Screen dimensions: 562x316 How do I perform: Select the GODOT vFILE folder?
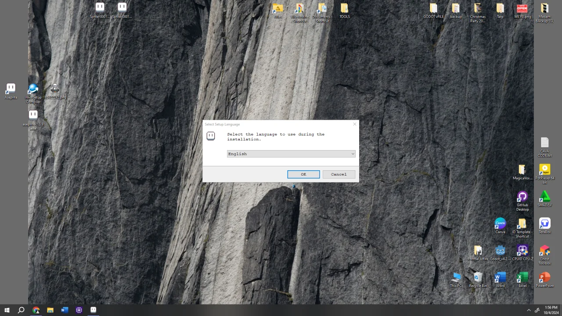click(433, 11)
